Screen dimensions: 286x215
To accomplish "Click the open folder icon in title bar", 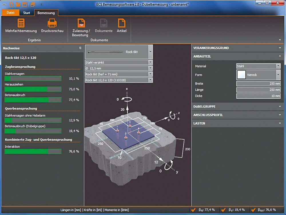I will coord(18,4).
